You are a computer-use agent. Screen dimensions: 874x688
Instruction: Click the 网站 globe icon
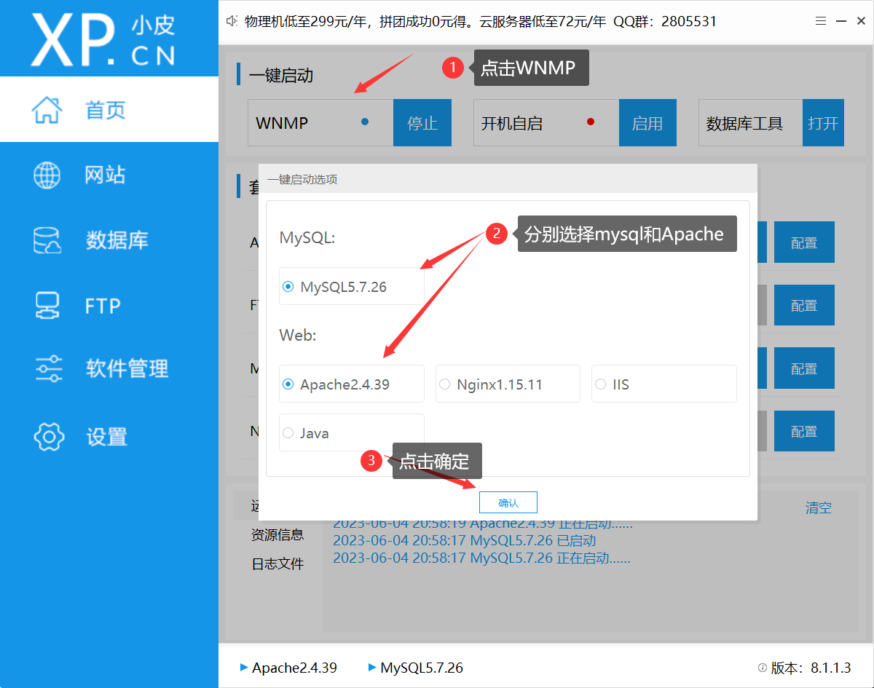pyautogui.click(x=48, y=175)
